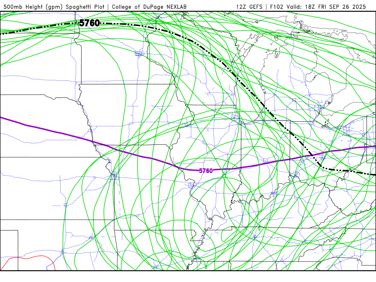Image resolution: width=376 pixels, height=282 pixels.
Task: Click the '12Z GEFS' model run text
Action: point(249,7)
